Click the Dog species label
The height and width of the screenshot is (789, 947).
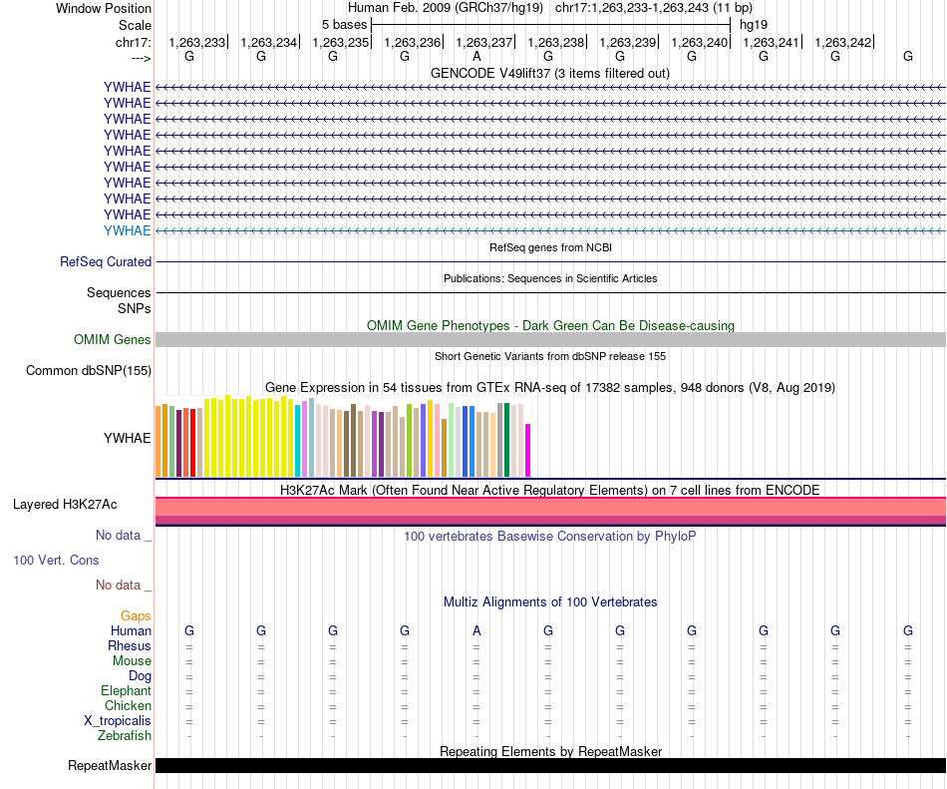(x=140, y=676)
